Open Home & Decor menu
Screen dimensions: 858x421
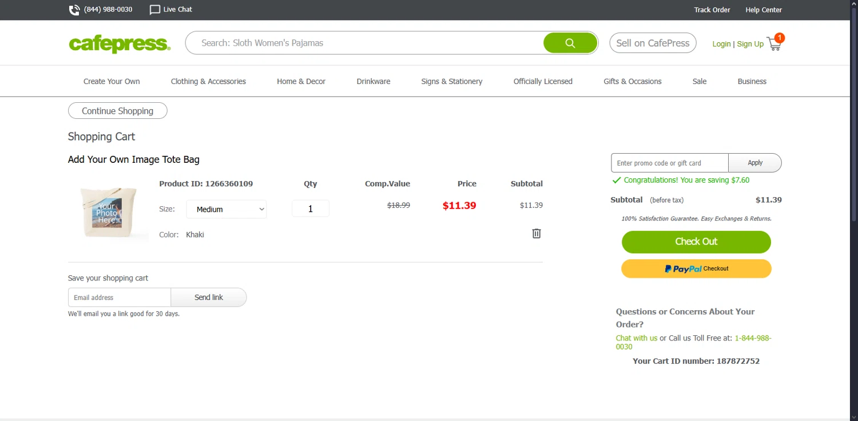coord(301,81)
